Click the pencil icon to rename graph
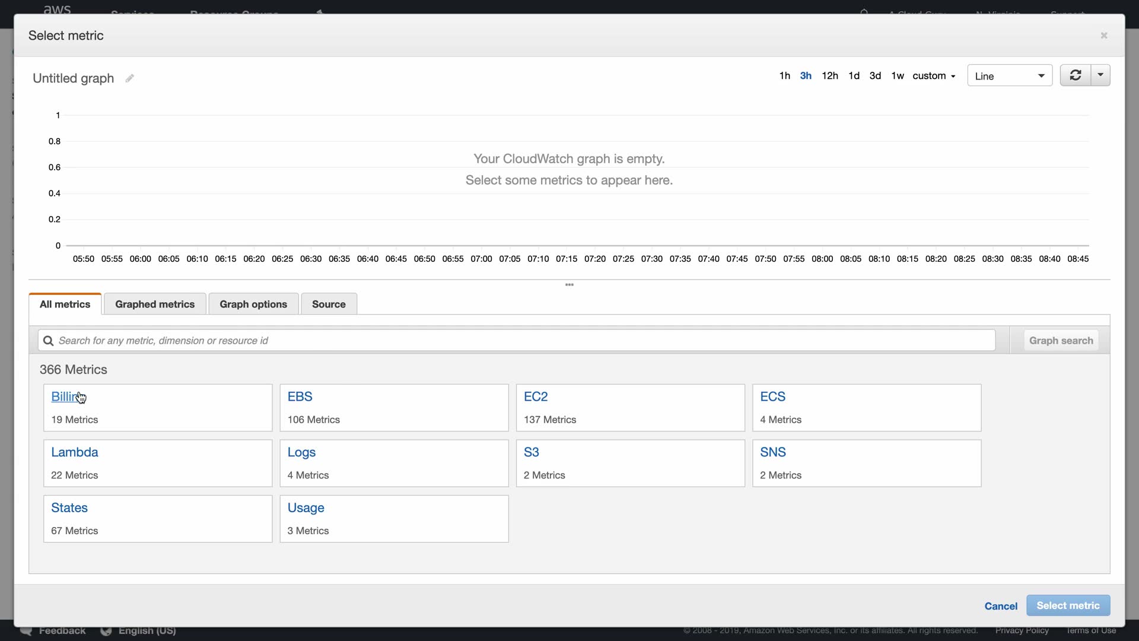The width and height of the screenshot is (1139, 641). click(x=129, y=78)
